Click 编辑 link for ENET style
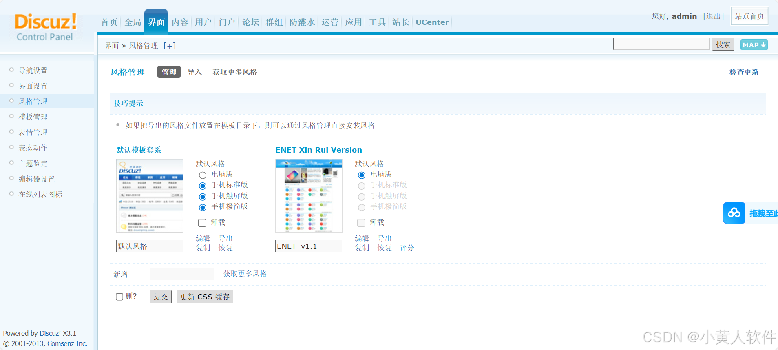This screenshot has height=350, width=778. click(x=362, y=239)
